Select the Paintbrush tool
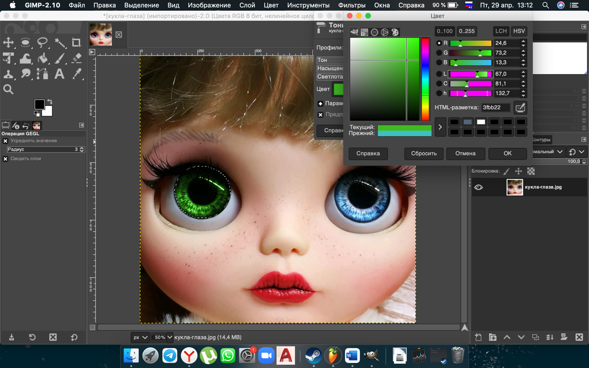The image size is (589, 368). (60, 59)
